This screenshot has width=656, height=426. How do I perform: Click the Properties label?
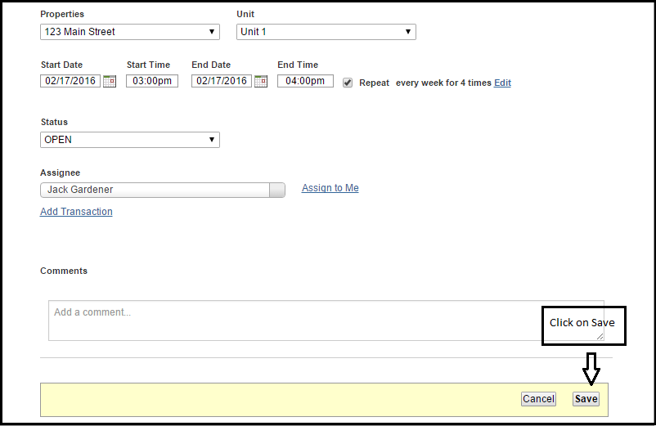pyautogui.click(x=62, y=14)
